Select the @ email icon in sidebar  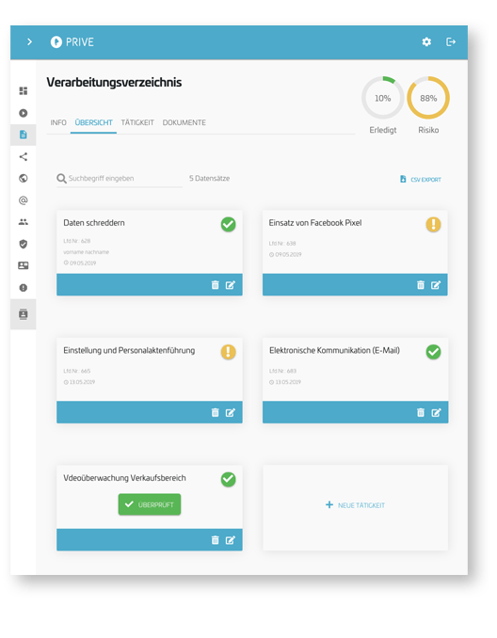pos(24,200)
